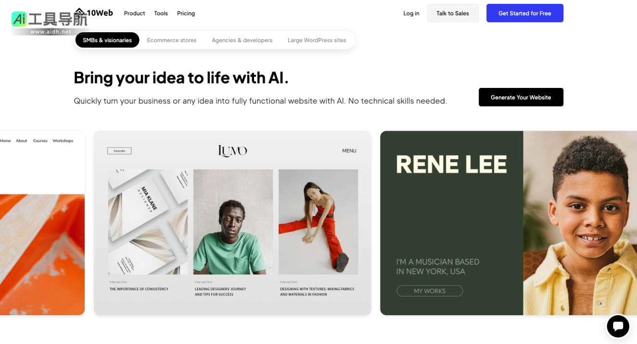Select the SMBs & visionaries tab
The image size is (637, 344).
click(107, 40)
